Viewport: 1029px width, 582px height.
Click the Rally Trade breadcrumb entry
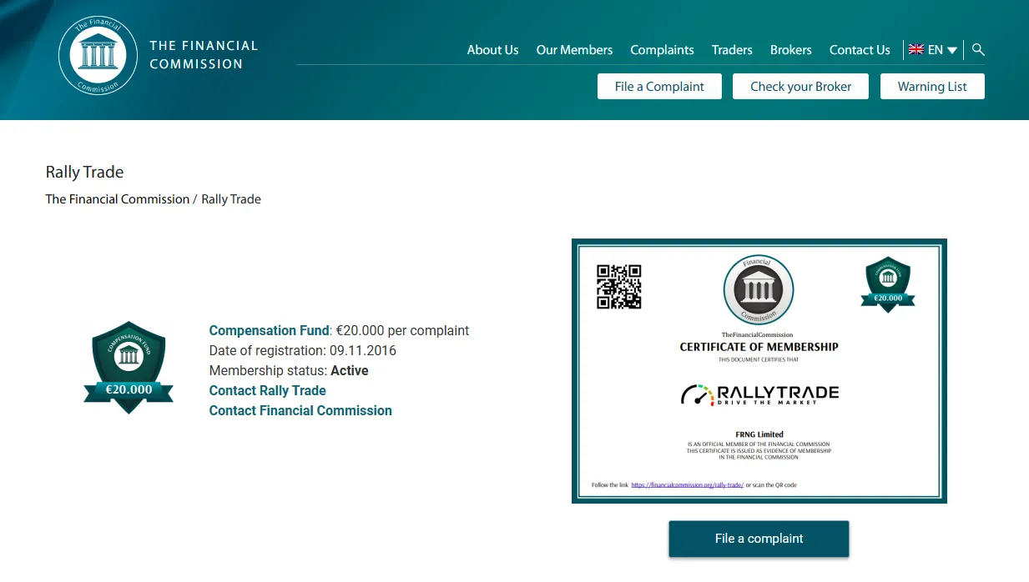tap(231, 199)
